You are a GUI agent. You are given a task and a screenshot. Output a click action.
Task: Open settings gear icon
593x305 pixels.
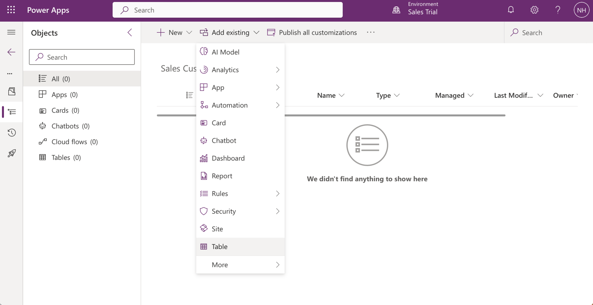[x=534, y=10]
